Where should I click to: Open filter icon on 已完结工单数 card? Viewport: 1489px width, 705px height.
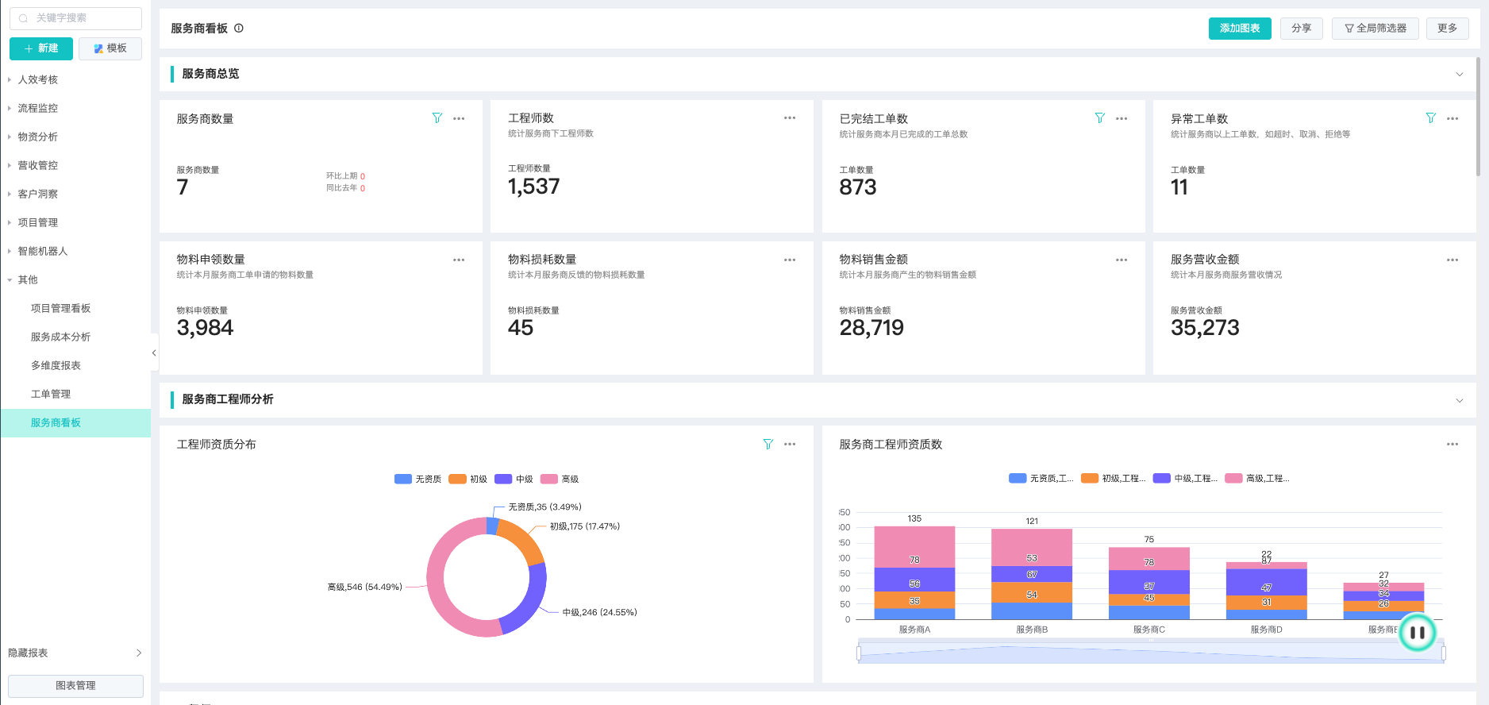(x=1100, y=118)
